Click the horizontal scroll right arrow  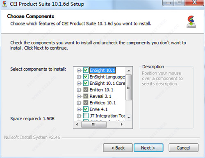121,124
